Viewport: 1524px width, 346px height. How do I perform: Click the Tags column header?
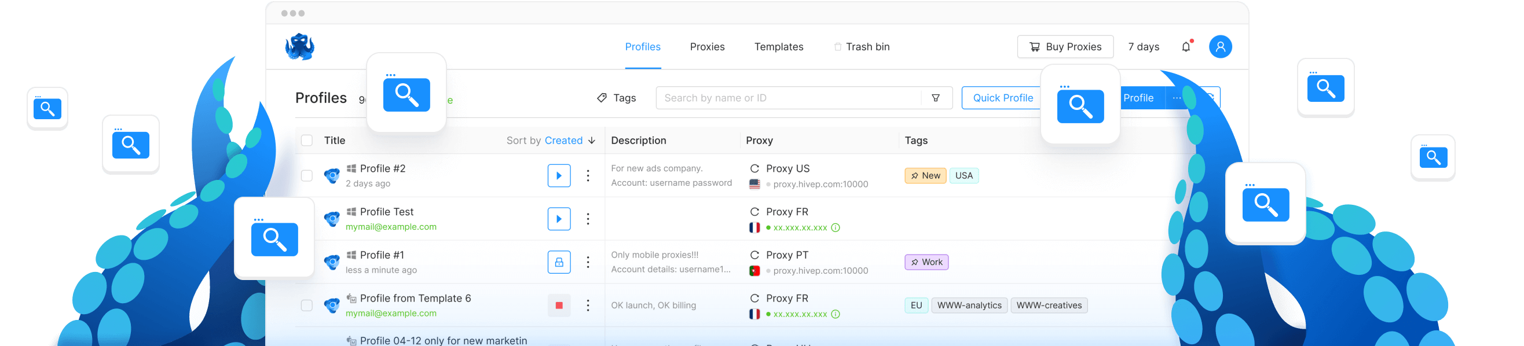[x=916, y=141]
